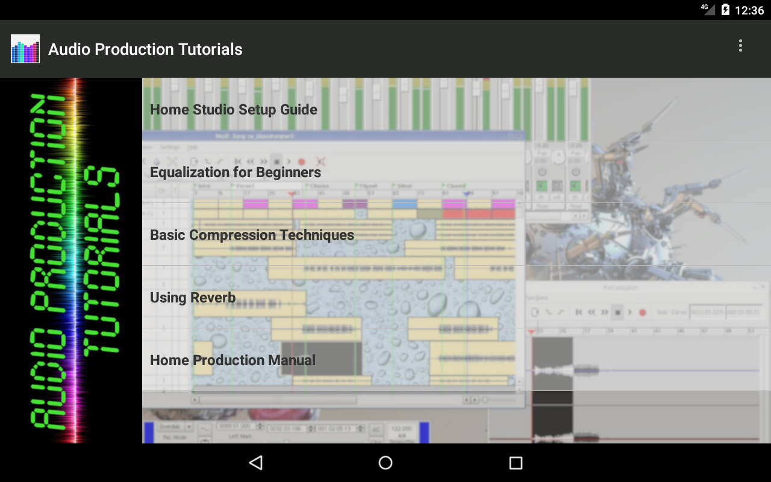Tap the Android Home navigation button
Screen dimensions: 771x482
point(385,463)
